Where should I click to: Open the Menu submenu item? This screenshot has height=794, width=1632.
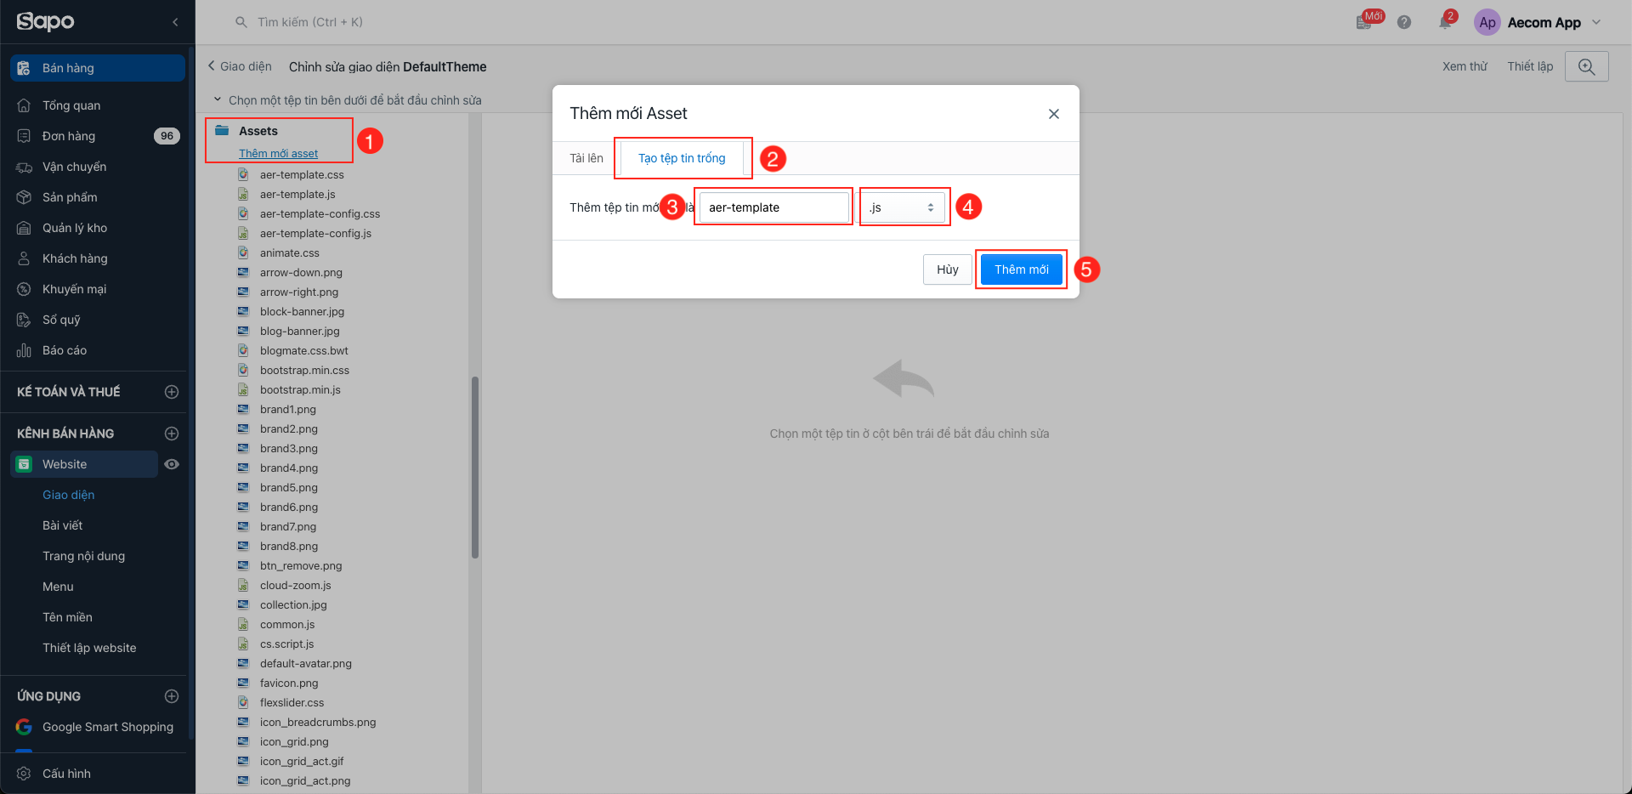coord(58,587)
